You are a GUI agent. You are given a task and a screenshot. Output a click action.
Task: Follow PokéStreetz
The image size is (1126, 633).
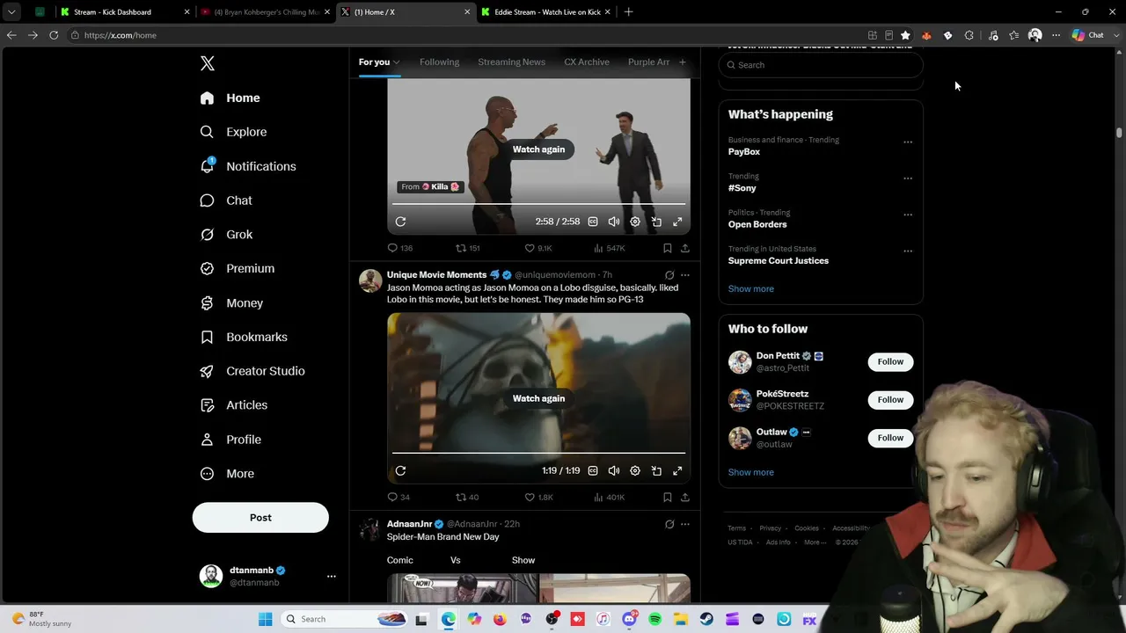click(x=890, y=400)
